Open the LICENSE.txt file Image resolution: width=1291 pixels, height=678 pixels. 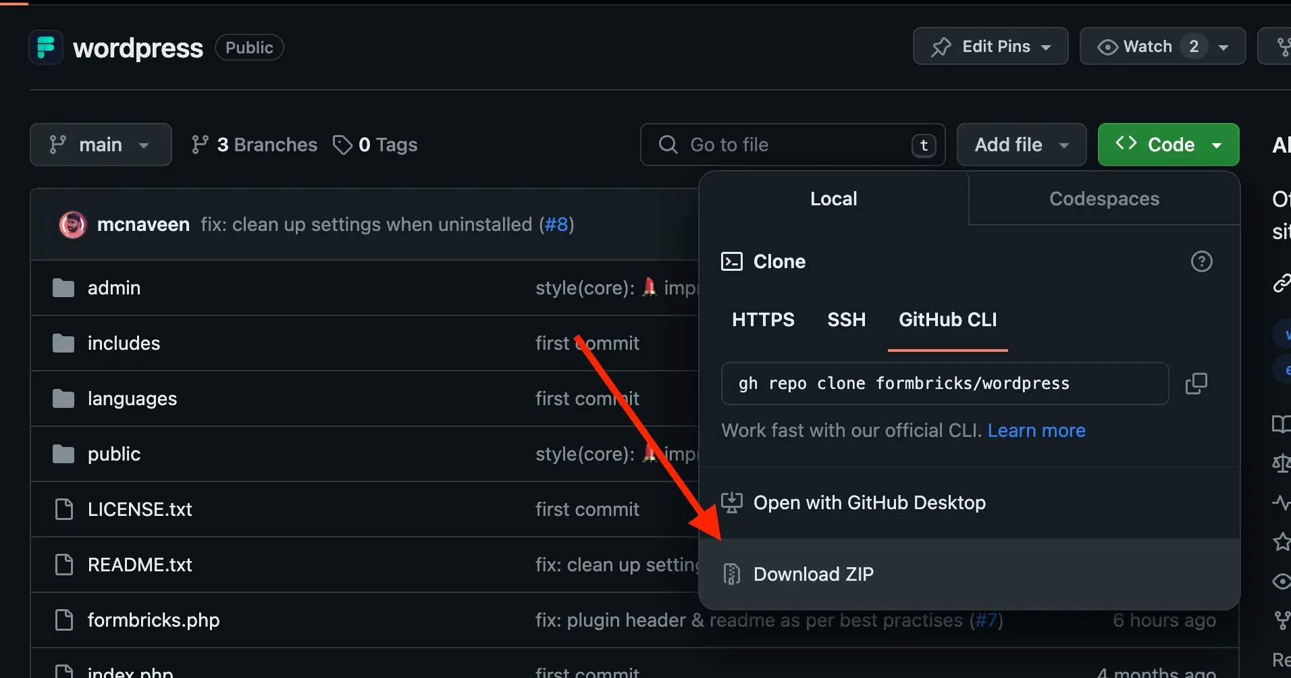[140, 509]
